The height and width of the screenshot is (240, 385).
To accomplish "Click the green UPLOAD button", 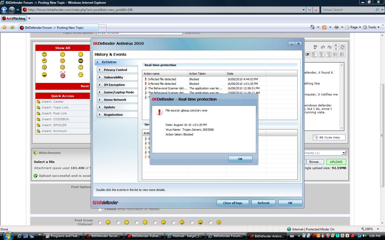I will coord(336,162).
